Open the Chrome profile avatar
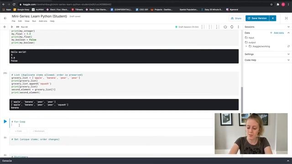Screen dimensions: 292x164 [x=283, y=4]
